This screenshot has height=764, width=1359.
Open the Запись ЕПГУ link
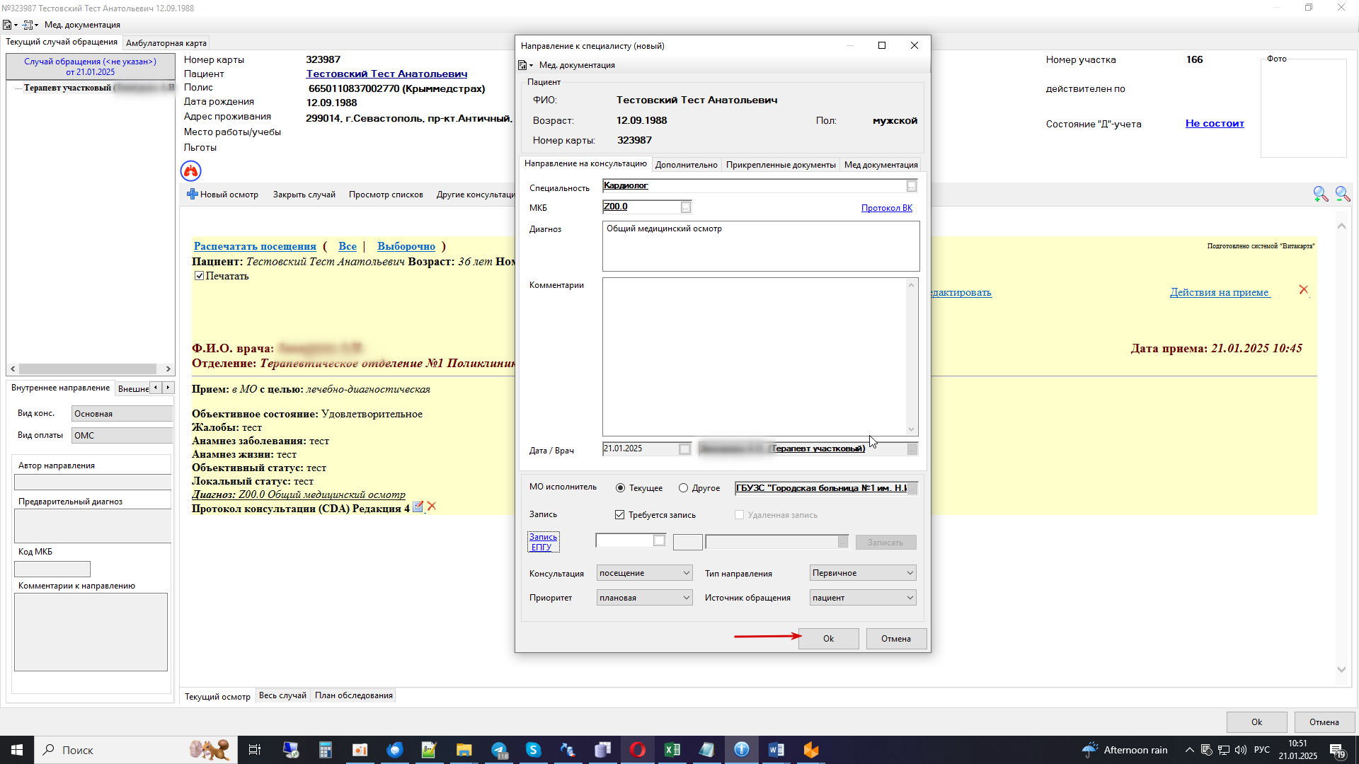543,542
